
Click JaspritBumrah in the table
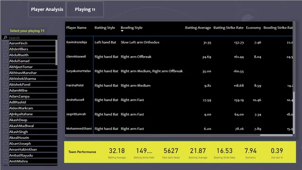click(x=76, y=114)
